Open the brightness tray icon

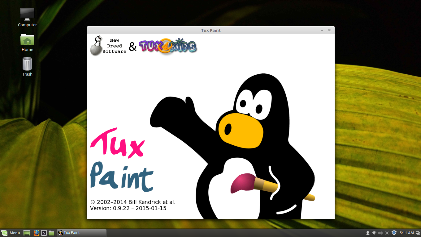click(x=387, y=233)
